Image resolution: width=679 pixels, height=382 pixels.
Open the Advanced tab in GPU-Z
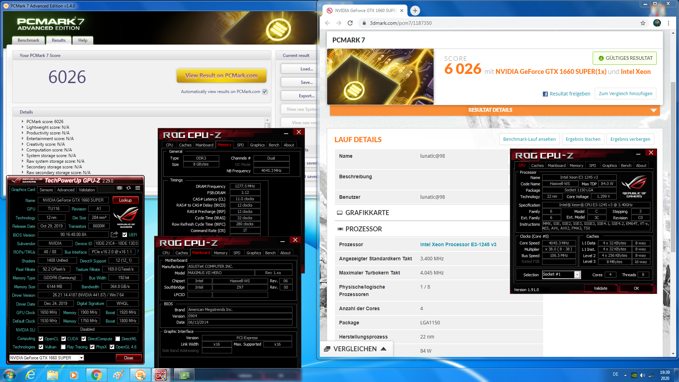pyautogui.click(x=66, y=190)
